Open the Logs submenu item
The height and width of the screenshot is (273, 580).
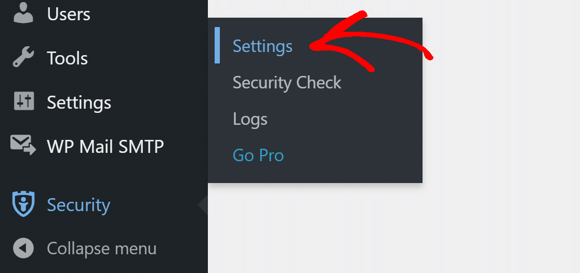click(x=250, y=119)
